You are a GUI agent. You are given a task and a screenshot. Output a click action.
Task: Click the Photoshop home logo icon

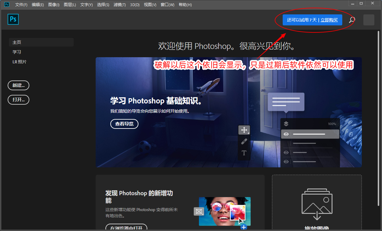[x=13, y=19]
